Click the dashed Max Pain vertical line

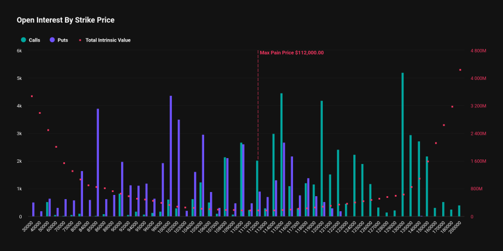[x=258, y=105]
